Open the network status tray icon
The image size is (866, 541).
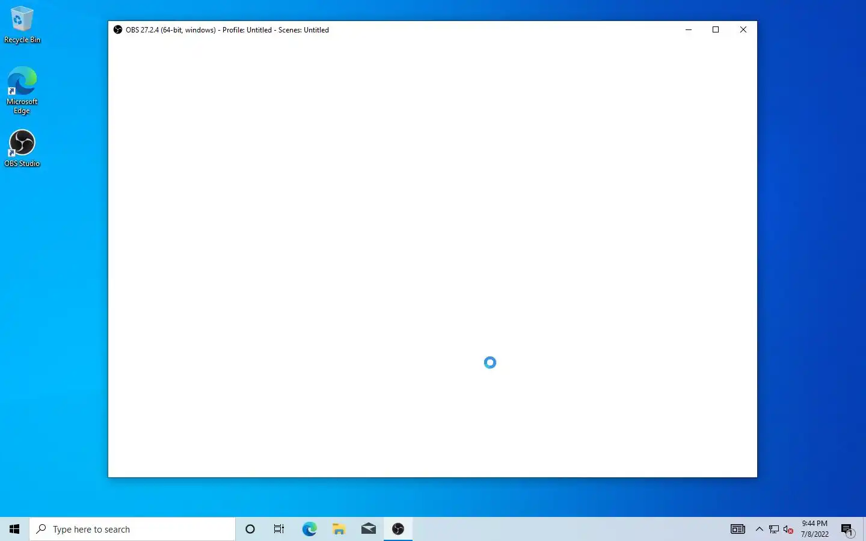(x=774, y=529)
